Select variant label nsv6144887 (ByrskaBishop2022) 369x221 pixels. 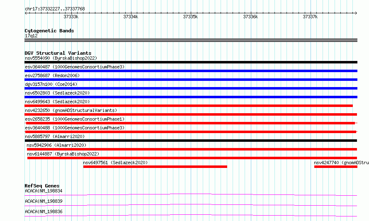(63, 154)
